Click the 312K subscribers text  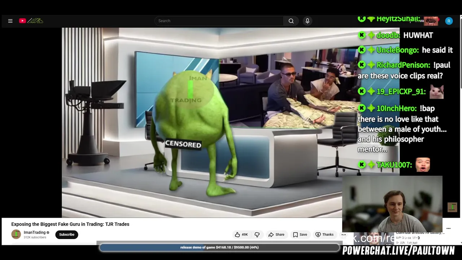(x=35, y=238)
